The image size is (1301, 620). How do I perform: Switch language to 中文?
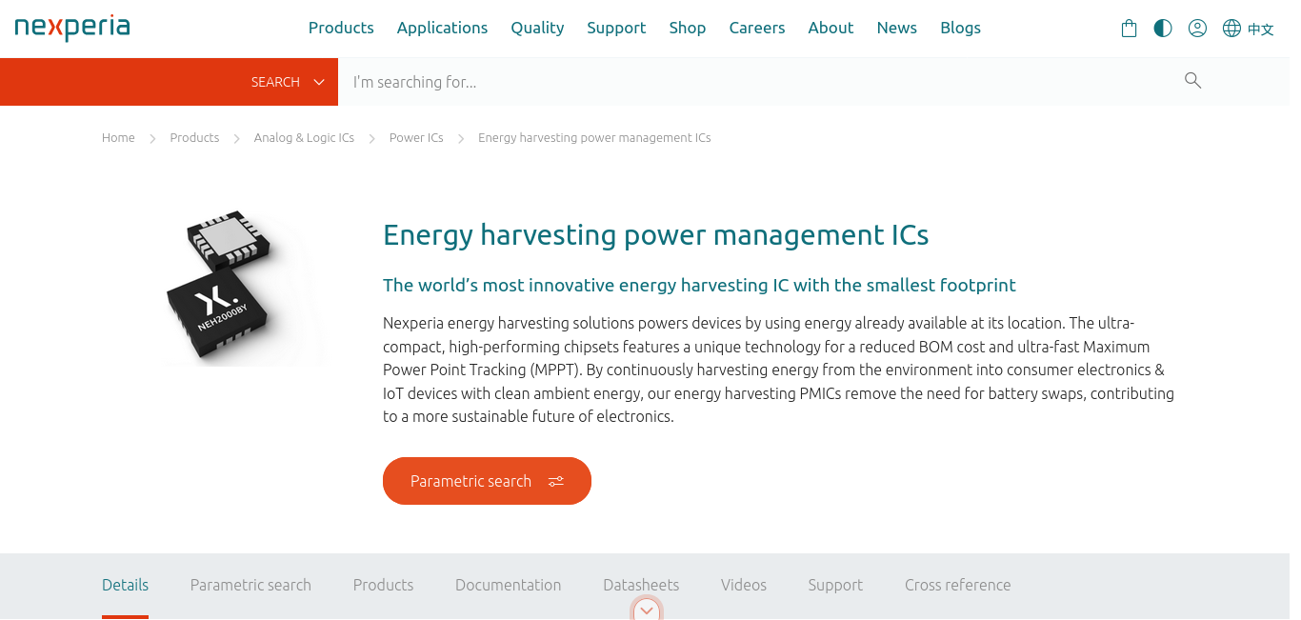click(1261, 30)
